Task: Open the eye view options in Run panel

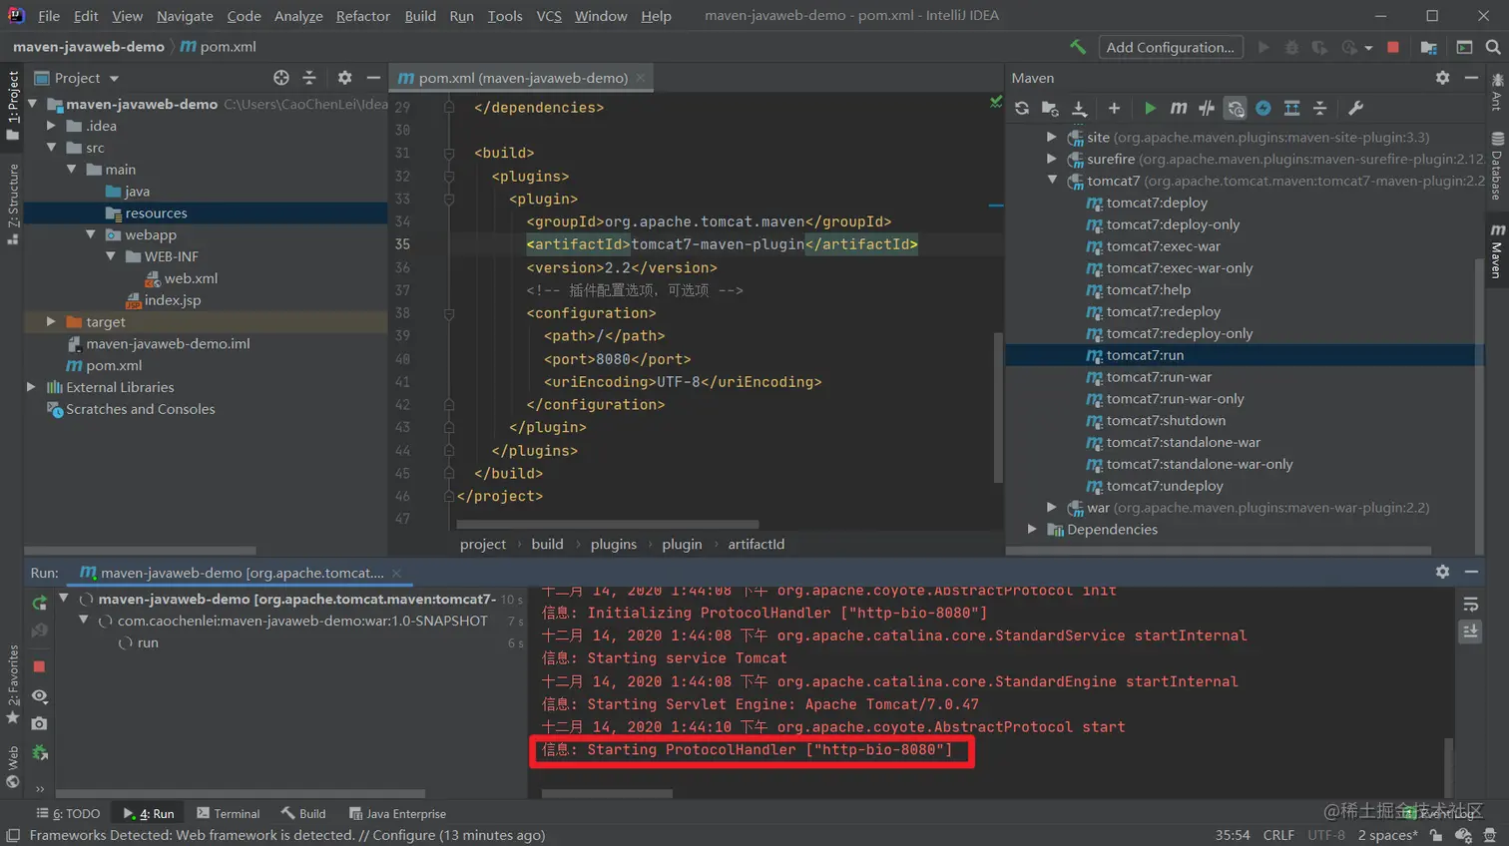Action: click(x=39, y=695)
